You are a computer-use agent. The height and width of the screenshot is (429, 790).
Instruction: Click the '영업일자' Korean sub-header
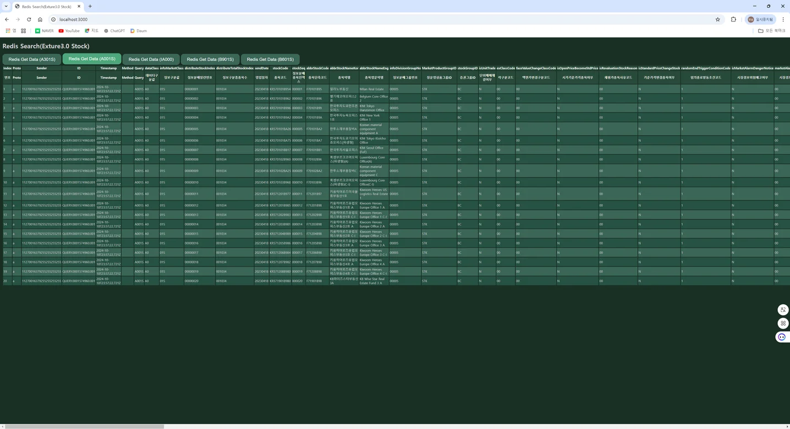pos(262,77)
